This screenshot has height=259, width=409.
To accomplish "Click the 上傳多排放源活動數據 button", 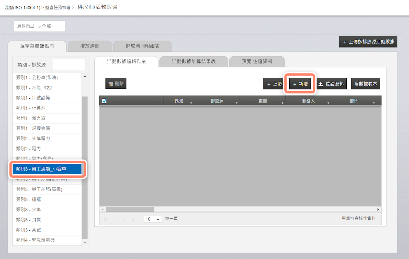I will pyautogui.click(x=368, y=42).
